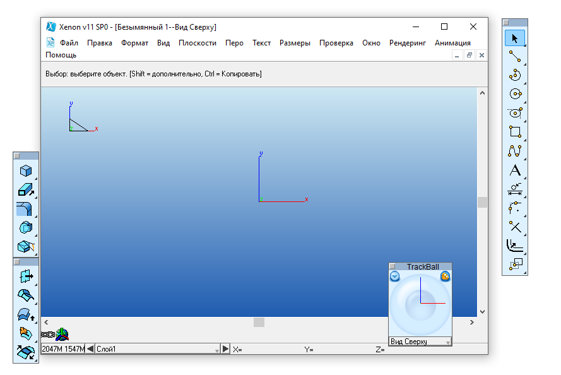Viewport: 561px width, 375px height.
Task: Minimize the inner document window
Action: point(457,55)
